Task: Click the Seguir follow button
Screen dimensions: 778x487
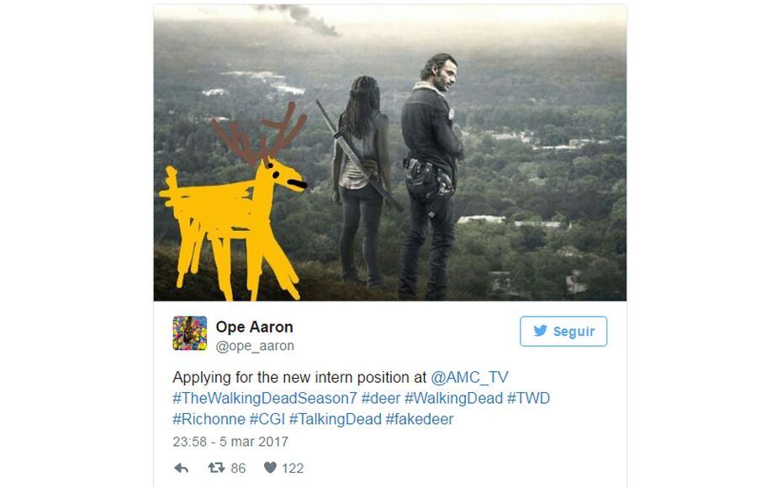Action: coord(564,332)
